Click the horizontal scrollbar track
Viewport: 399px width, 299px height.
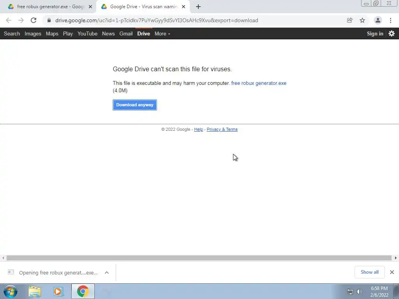tap(199, 258)
